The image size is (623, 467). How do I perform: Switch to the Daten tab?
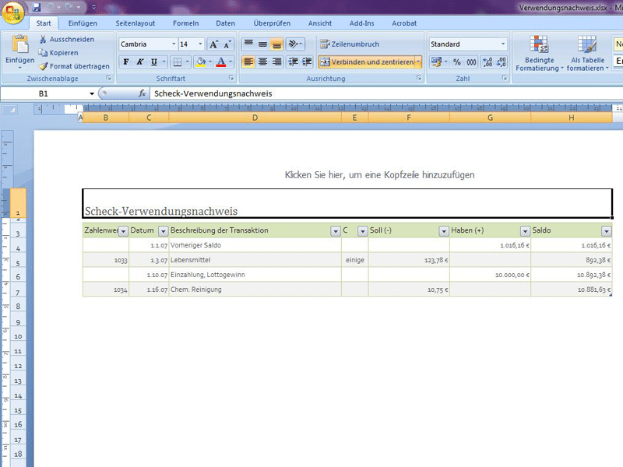(x=225, y=23)
